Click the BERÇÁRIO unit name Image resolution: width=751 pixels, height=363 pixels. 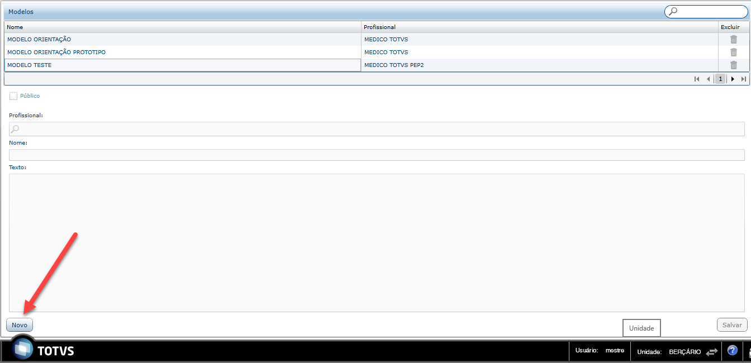(x=685, y=352)
